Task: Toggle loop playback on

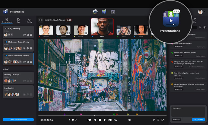Action: pos(115,120)
